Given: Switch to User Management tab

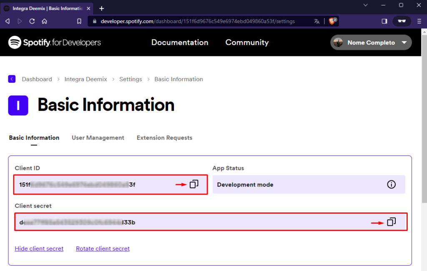Looking at the screenshot, I should (98, 138).
